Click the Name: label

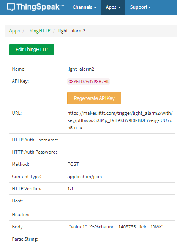[19, 69]
